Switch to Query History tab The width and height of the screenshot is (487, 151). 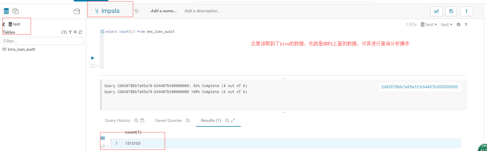pyautogui.click(x=118, y=120)
